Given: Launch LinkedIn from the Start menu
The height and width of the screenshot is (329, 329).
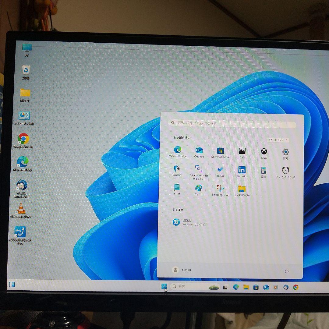Looking at the screenshot, I should click(x=242, y=170).
